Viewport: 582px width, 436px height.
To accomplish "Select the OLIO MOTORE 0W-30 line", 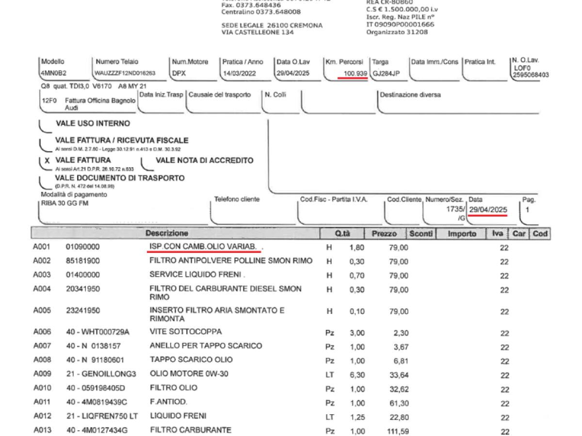I will (x=189, y=374).
